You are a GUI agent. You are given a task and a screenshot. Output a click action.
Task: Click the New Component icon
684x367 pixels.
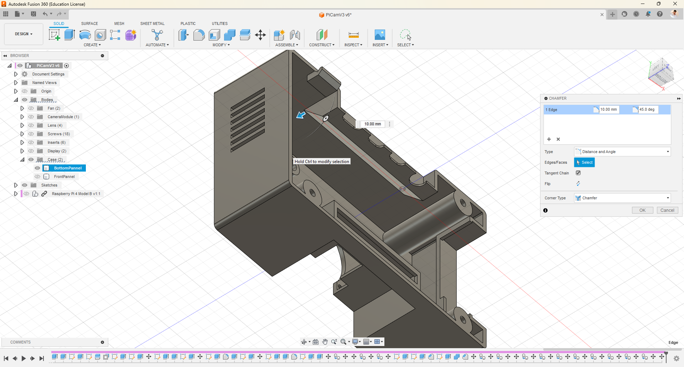click(x=279, y=35)
